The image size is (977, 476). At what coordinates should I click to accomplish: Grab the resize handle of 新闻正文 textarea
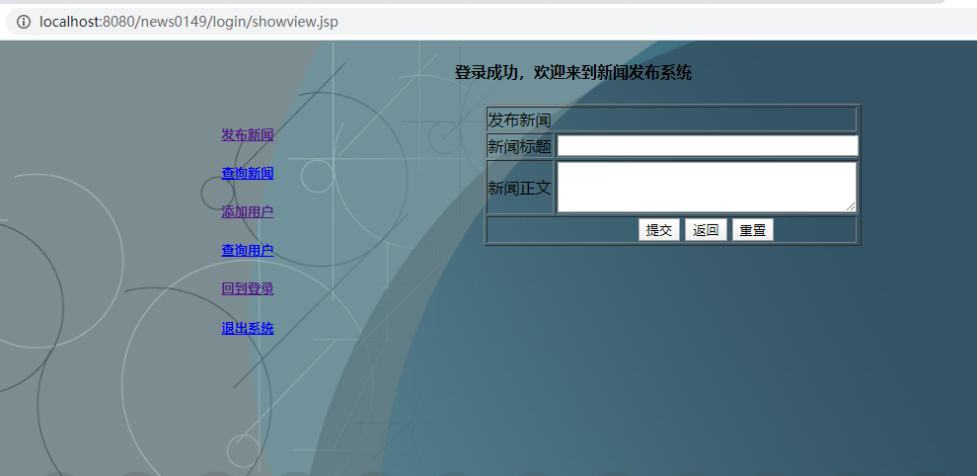pyautogui.click(x=851, y=206)
